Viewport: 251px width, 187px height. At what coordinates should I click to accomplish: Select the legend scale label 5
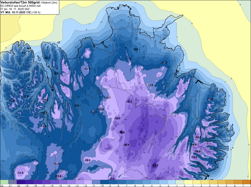coord(226,185)
